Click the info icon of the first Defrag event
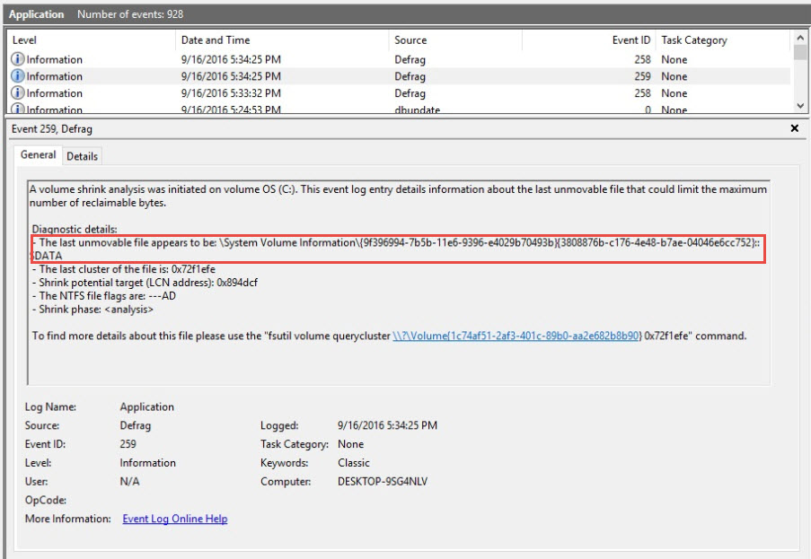811x559 pixels. [x=18, y=59]
